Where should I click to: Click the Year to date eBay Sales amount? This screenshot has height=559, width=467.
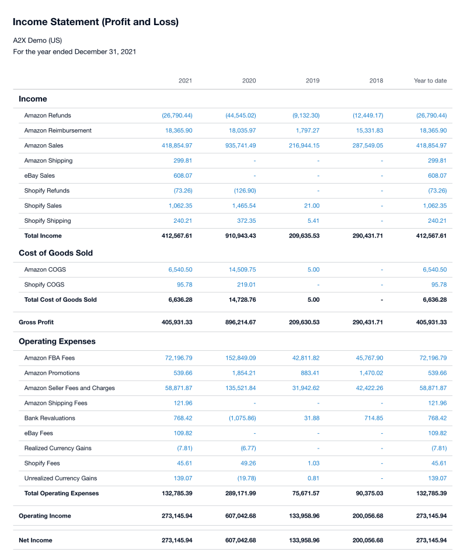pos(437,175)
